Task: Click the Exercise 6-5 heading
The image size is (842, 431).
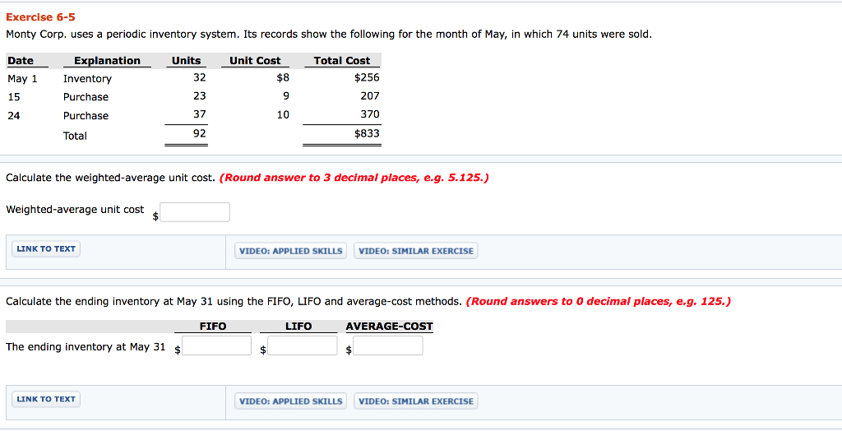Action: tap(41, 17)
